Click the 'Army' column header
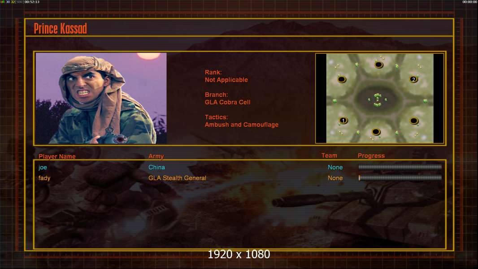 tap(156, 156)
